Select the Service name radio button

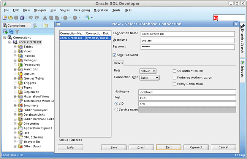tap(116, 110)
